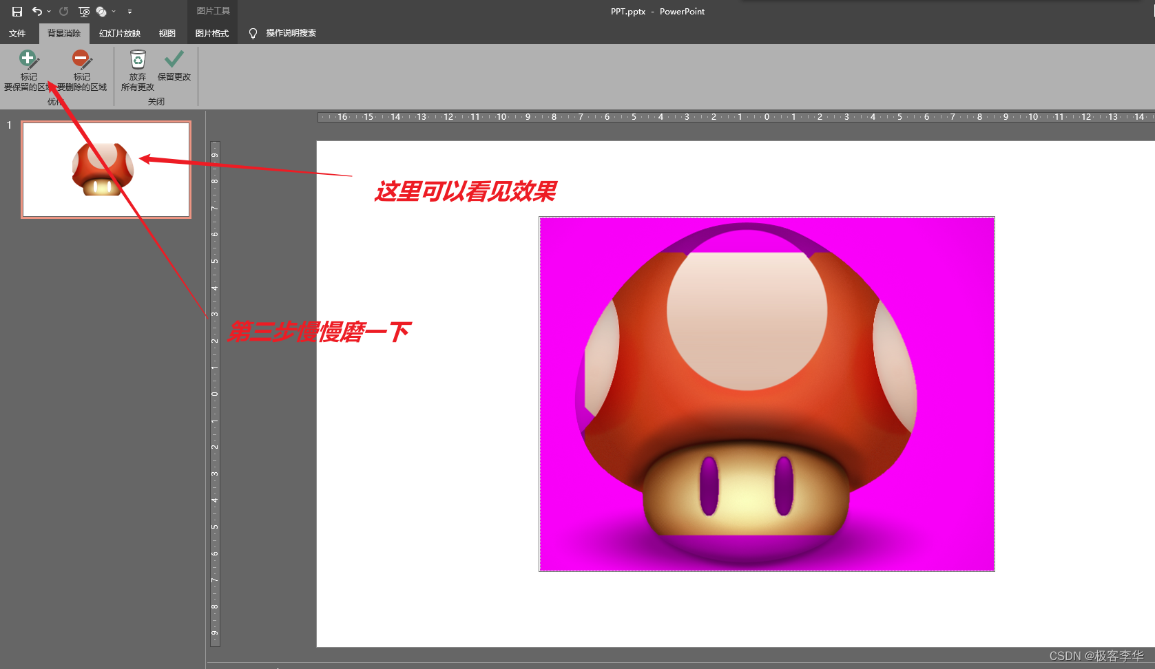Click the green checkmark to keep changes

(x=174, y=66)
